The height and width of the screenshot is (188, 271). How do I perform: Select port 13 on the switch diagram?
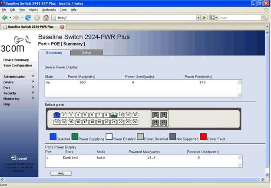(x=57, y=122)
